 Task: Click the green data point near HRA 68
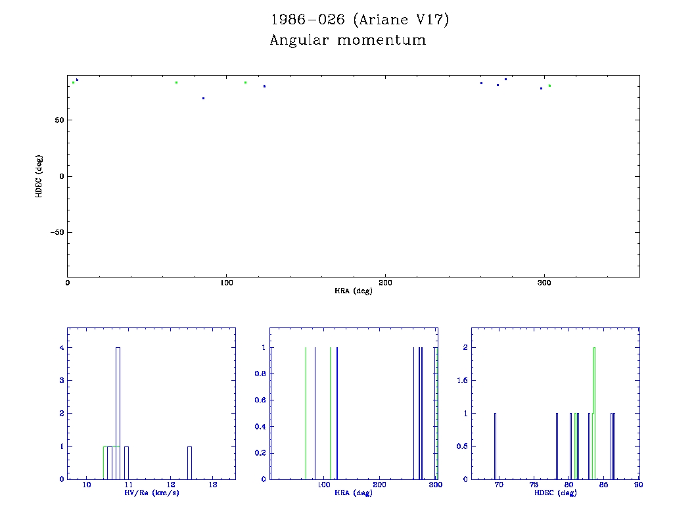coord(176,82)
